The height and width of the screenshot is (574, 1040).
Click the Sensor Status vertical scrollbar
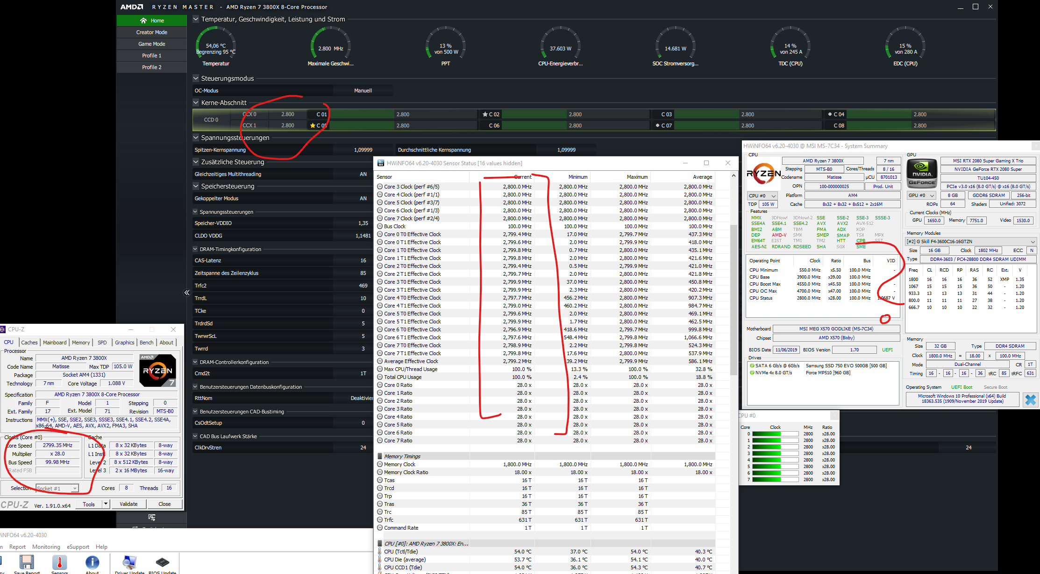tap(734, 299)
